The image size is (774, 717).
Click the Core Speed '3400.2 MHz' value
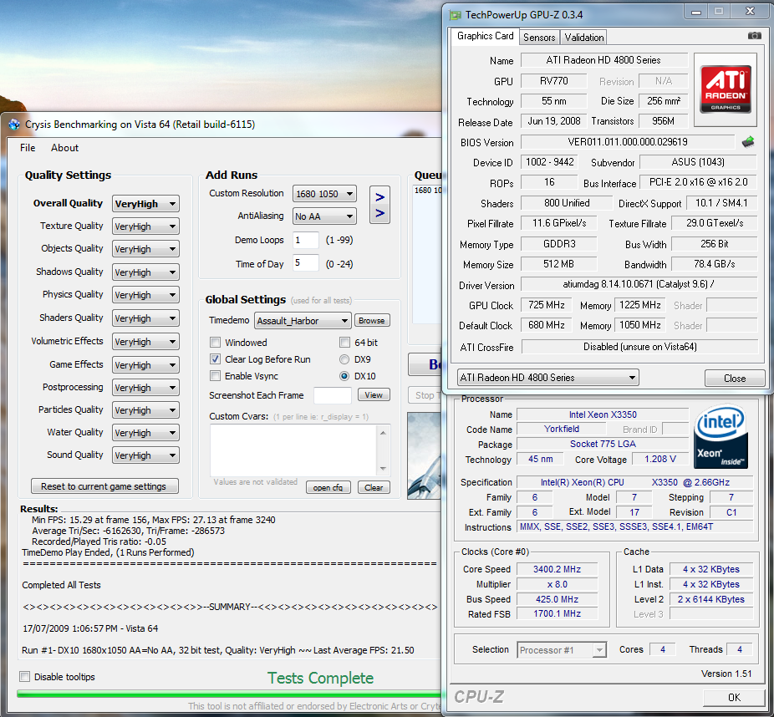click(557, 569)
